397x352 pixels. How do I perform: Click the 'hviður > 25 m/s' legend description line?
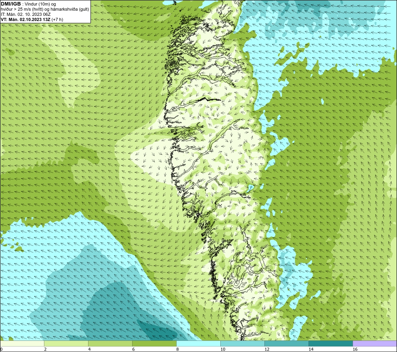pos(45,10)
